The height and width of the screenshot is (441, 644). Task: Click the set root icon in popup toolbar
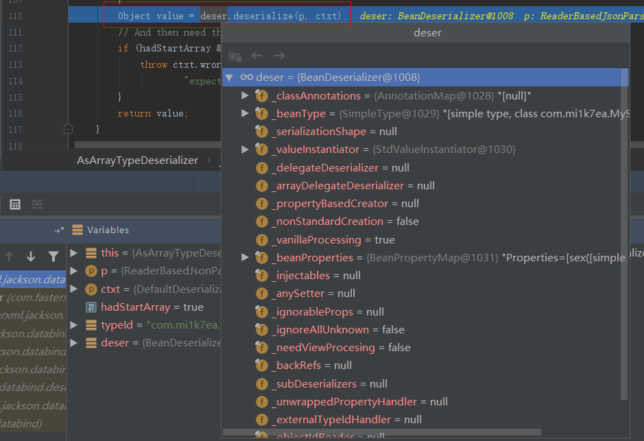click(235, 56)
